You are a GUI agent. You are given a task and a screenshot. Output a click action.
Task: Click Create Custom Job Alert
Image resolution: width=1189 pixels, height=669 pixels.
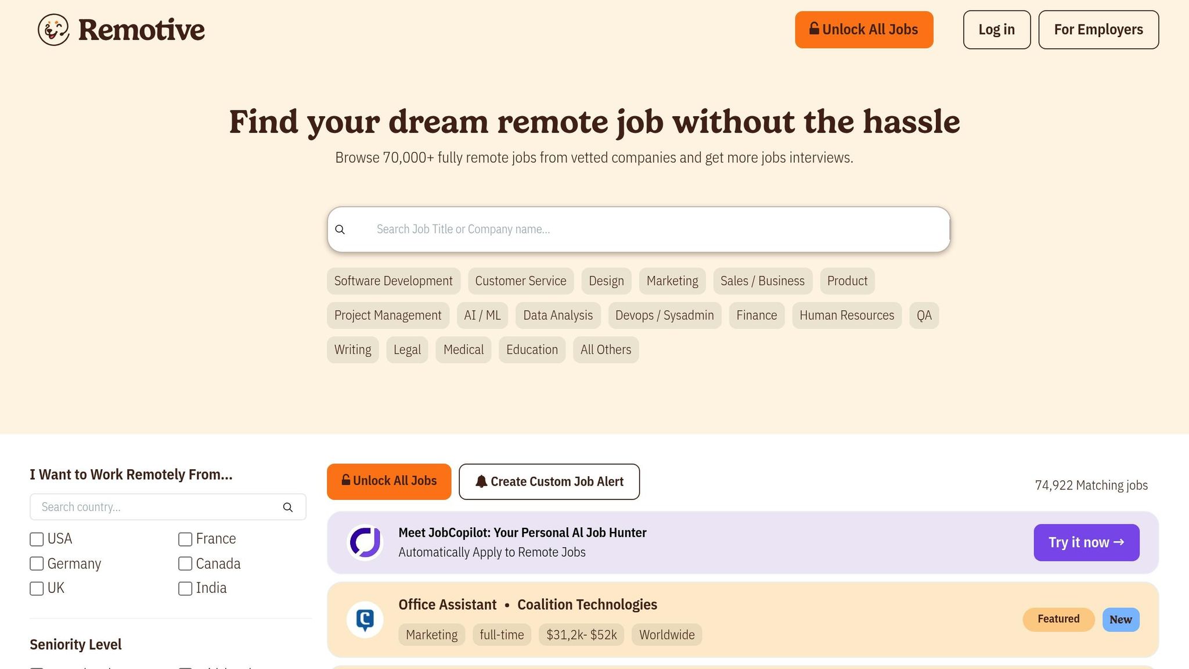coord(549,481)
